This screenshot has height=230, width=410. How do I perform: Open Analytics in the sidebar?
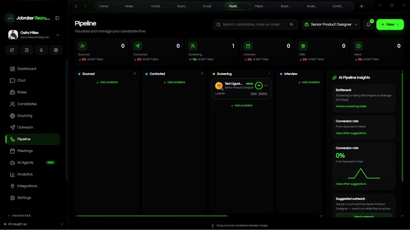[33, 174]
